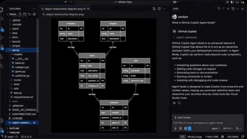The image size is (247, 139).
Task: Click Add Context button
Action: tap(183, 117)
